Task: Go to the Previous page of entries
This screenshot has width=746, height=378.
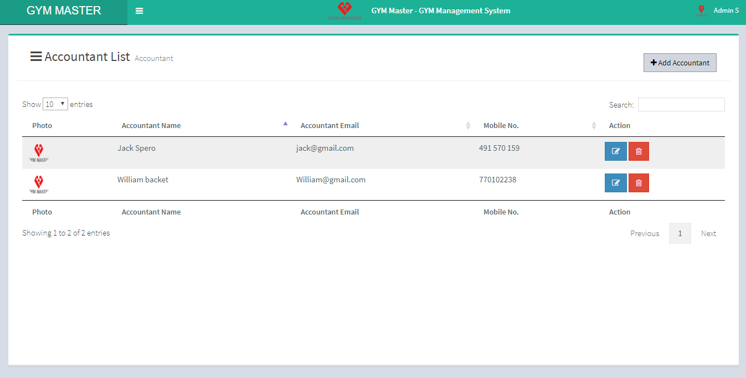Action: tap(645, 233)
